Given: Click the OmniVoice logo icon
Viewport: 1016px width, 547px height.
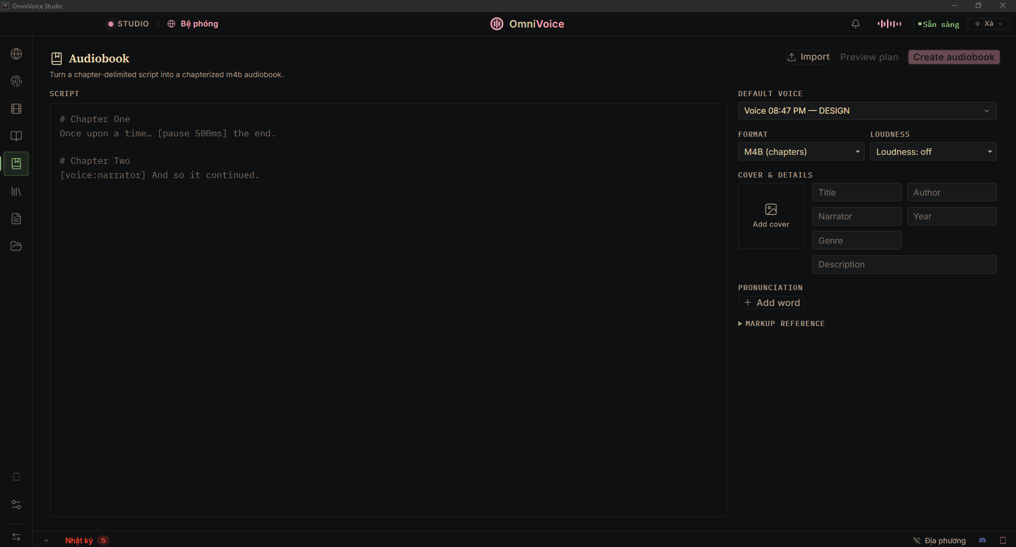Looking at the screenshot, I should tap(497, 24).
